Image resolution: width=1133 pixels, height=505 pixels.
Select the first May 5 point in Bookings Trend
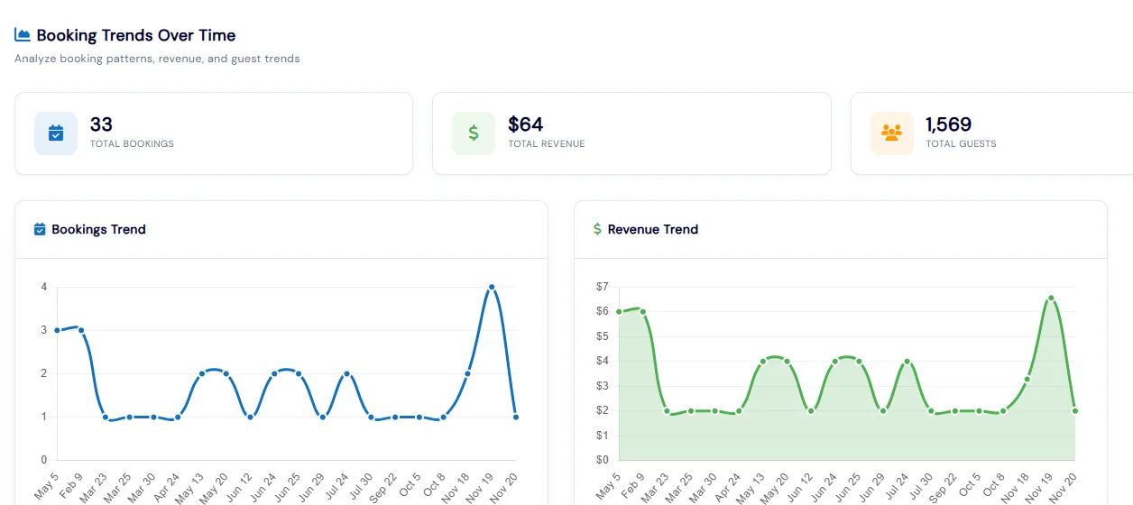(x=57, y=330)
